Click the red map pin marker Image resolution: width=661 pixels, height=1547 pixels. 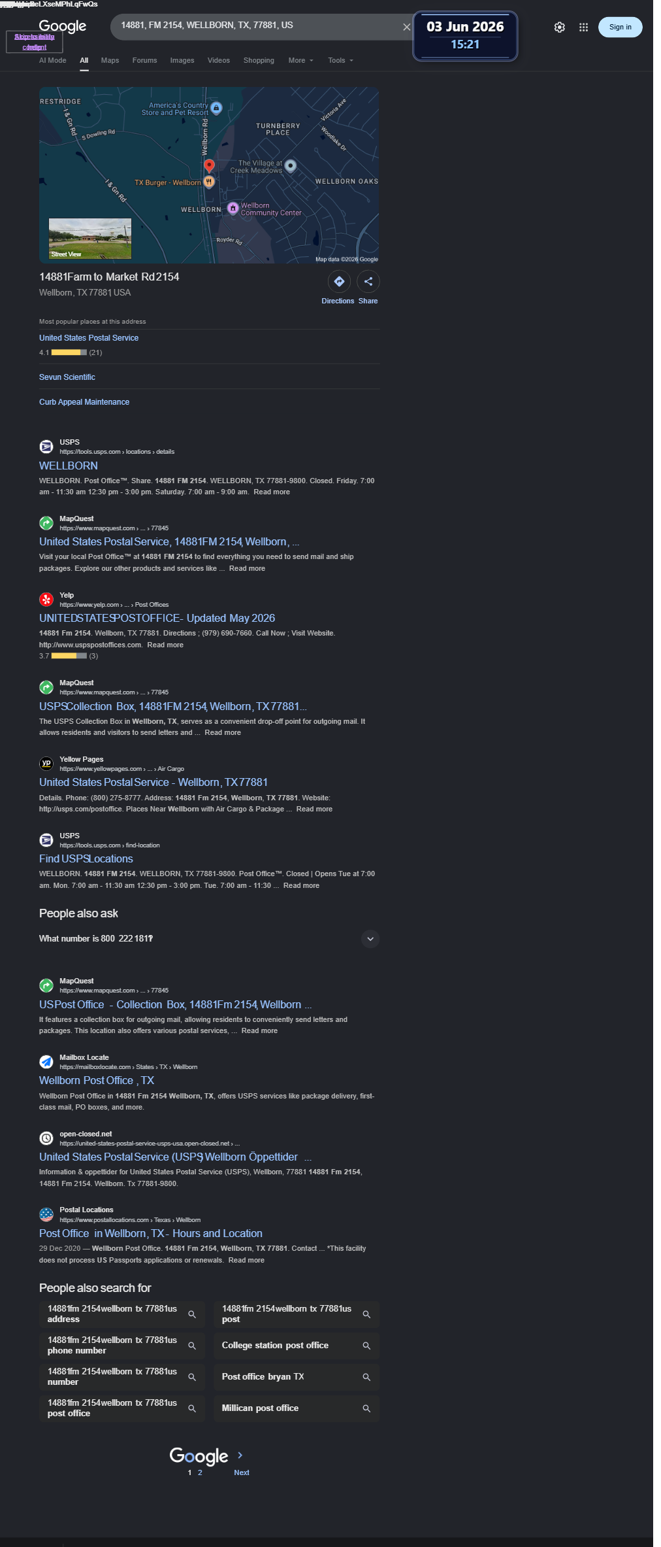(209, 165)
